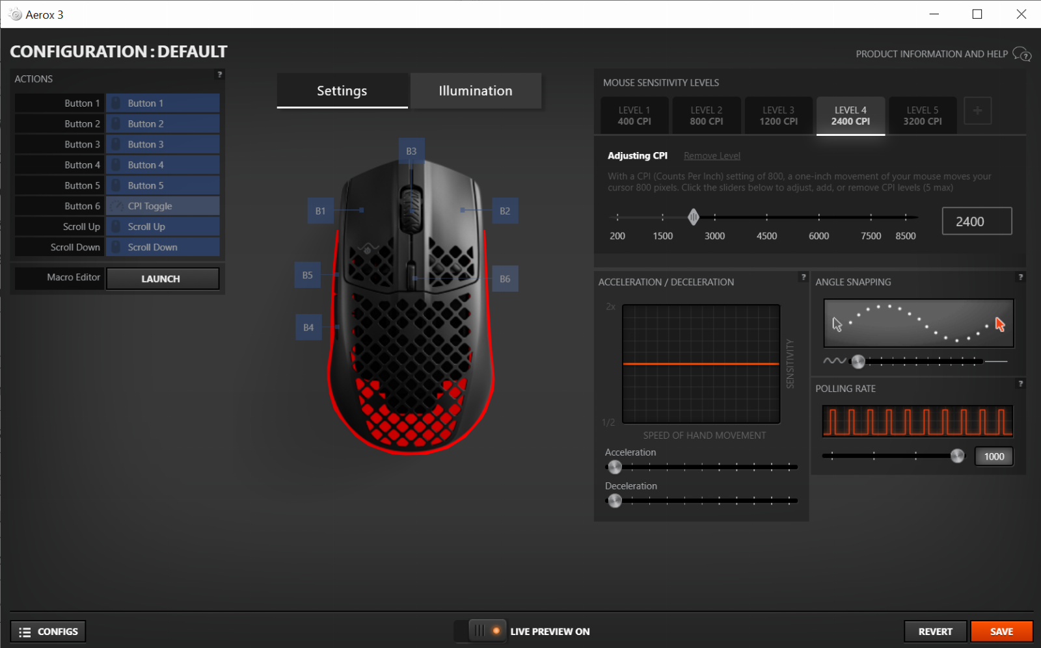This screenshot has width=1041, height=648.
Task: Select B1 marker on mouse diagram
Action: coord(320,211)
